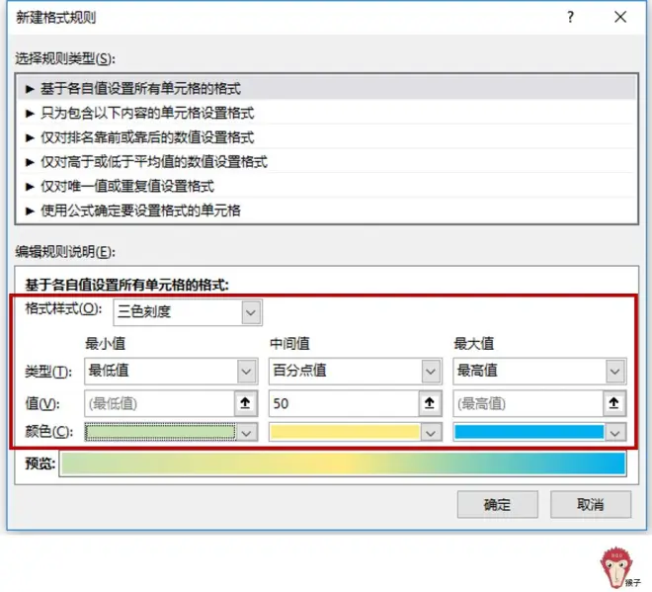This screenshot has height=592, width=652.
Task: Open the 格式样式 dropdown showing 三色刻度
Action: (188, 312)
